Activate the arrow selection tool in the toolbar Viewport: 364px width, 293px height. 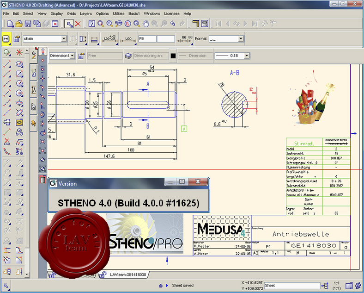pos(69,24)
